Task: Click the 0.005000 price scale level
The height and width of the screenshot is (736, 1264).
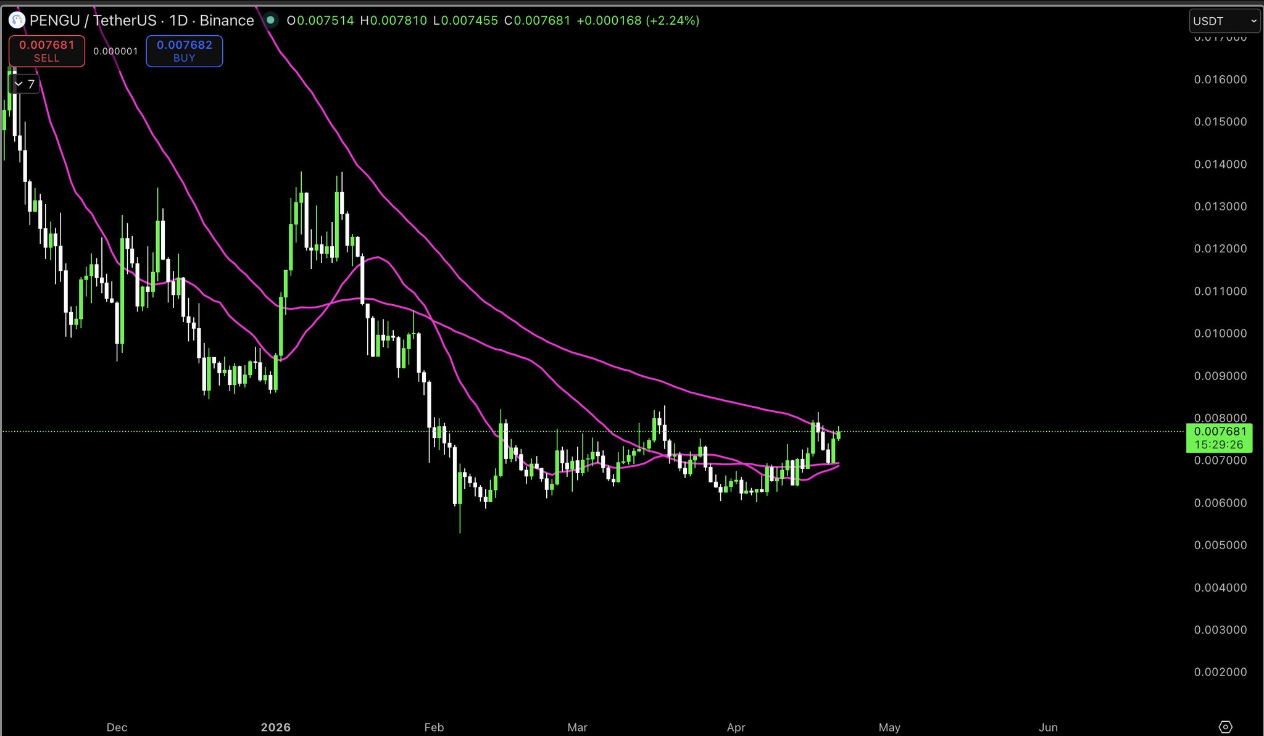Action: click(1220, 545)
